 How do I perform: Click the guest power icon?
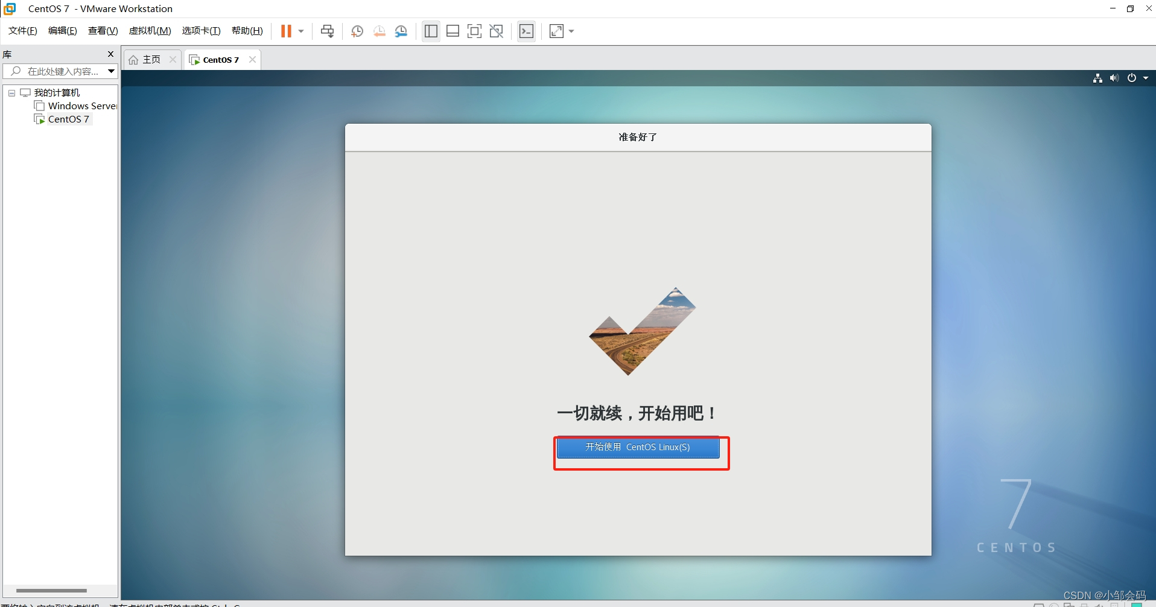click(1132, 78)
